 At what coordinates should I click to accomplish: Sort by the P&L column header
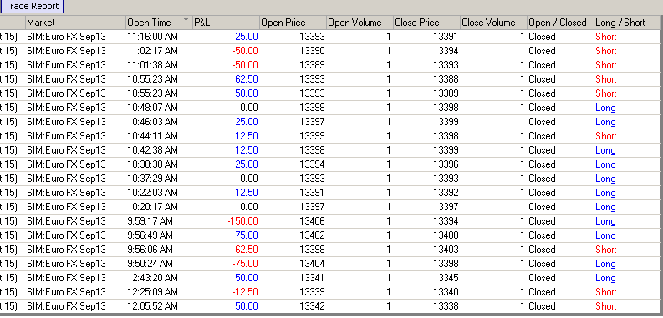226,23
